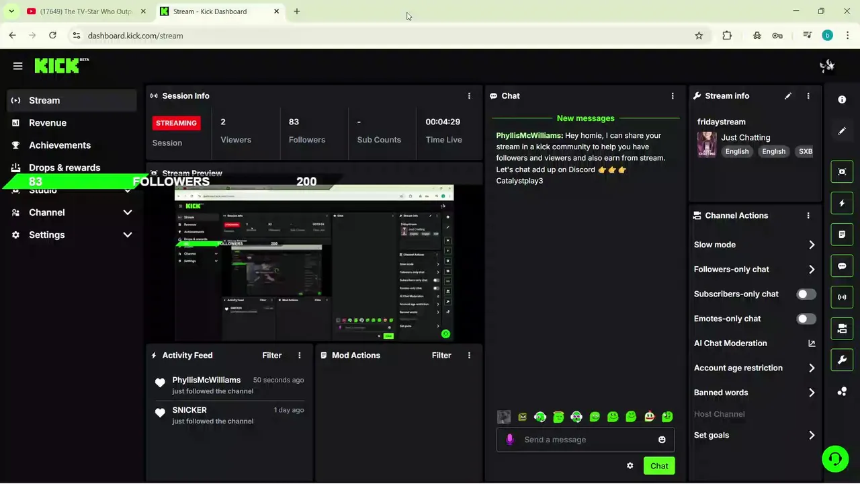860x484 pixels.
Task: Open a new browser tab
Action: click(297, 11)
